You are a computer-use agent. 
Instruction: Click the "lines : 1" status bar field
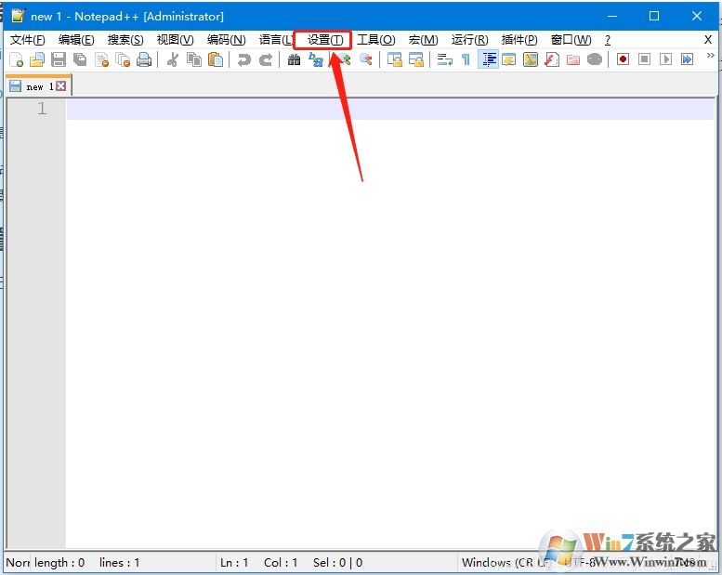tap(119, 563)
